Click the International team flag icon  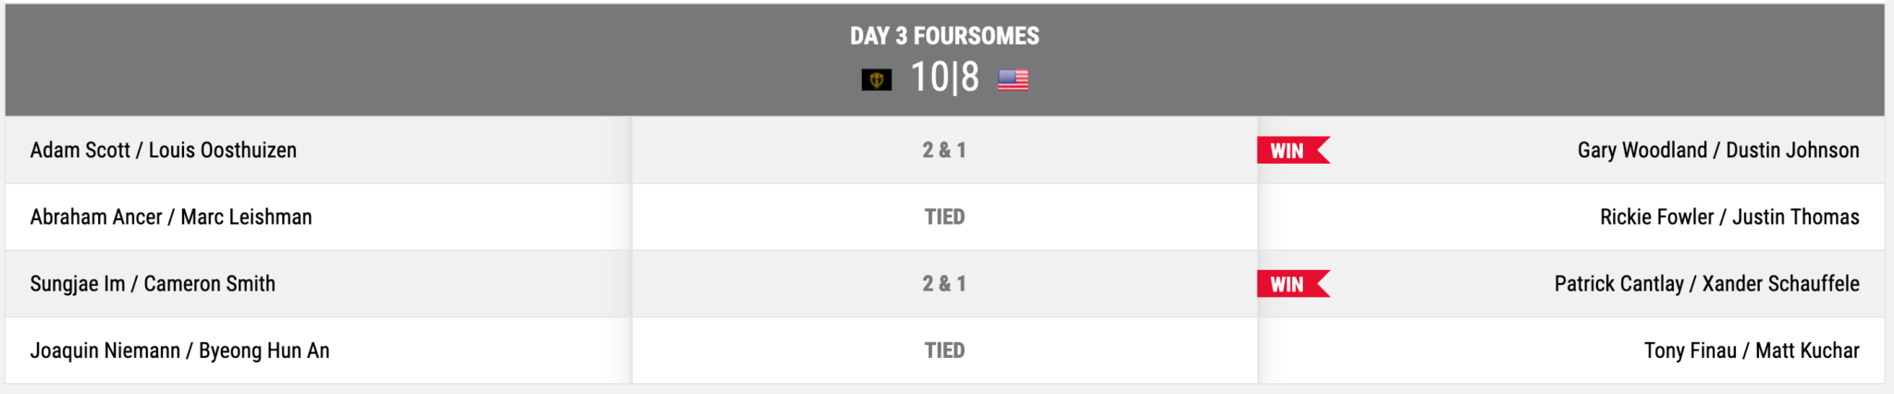point(876,80)
